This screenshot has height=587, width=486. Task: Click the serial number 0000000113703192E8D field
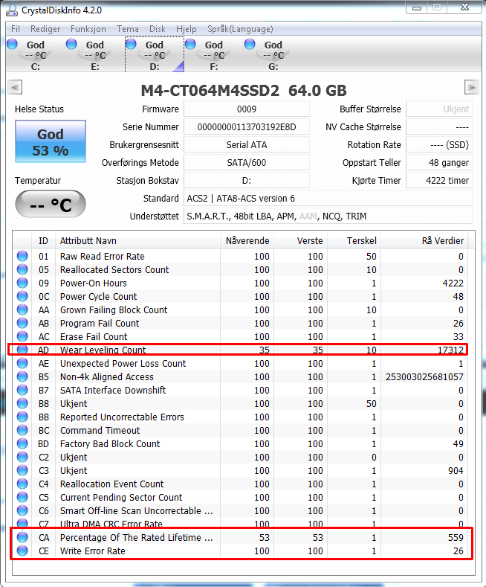pos(247,127)
